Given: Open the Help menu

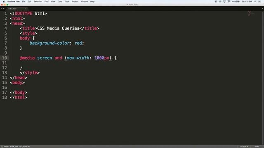Looking at the screenshot, I should [x=92, y=2].
